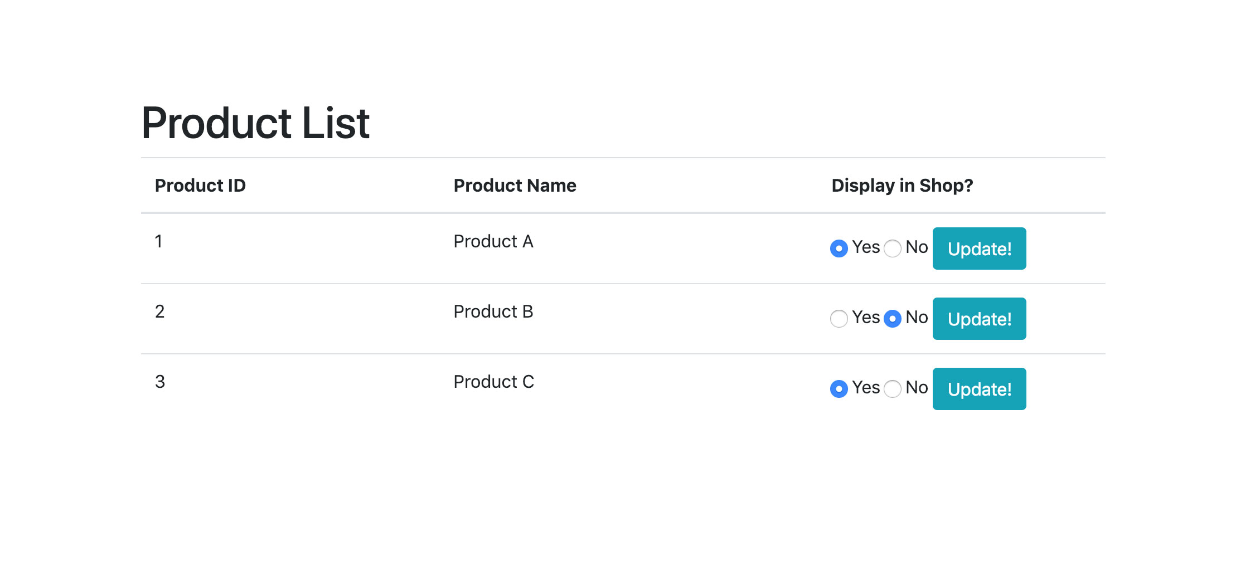Click the Product ID column header
This screenshot has height=565, width=1260.
pos(200,186)
